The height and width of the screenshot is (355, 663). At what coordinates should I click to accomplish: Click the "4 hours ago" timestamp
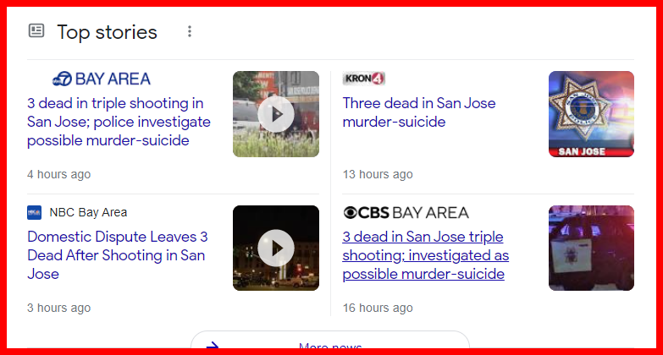click(x=58, y=174)
